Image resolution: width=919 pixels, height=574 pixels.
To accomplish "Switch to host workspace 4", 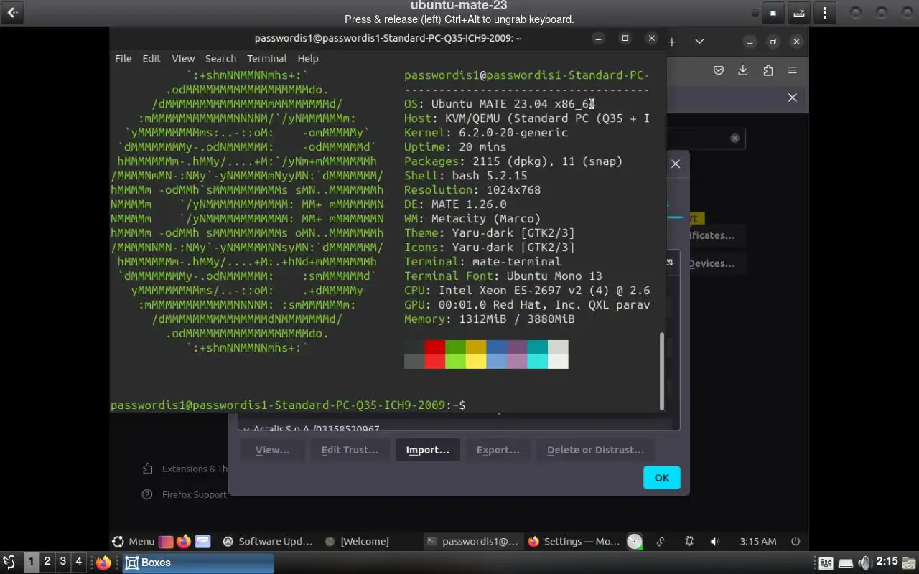I will click(x=79, y=562).
